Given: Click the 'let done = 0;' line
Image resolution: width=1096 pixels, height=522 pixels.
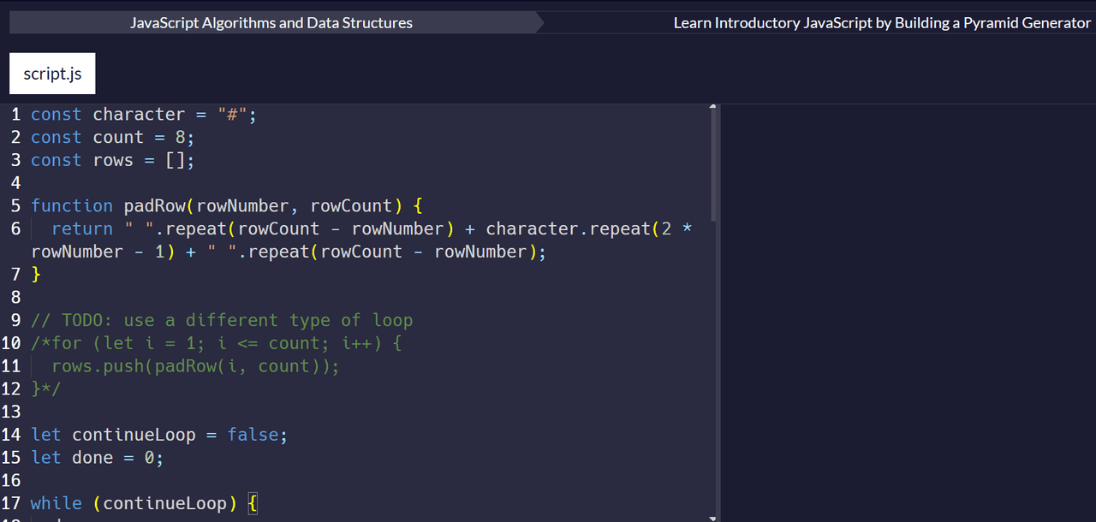Looking at the screenshot, I should pyautogui.click(x=97, y=459).
